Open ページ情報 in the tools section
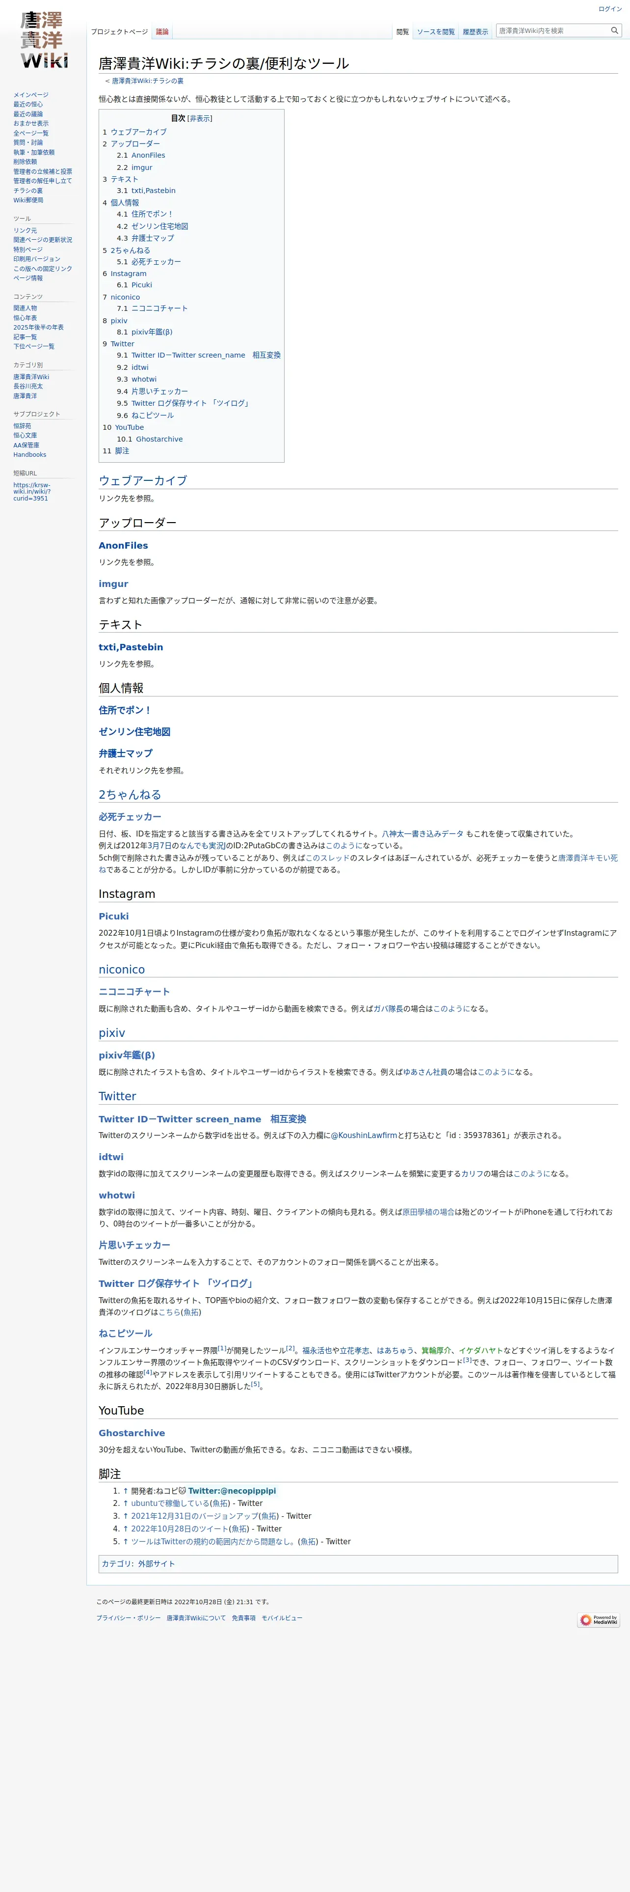Viewport: 630px width, 1892px height. pos(28,278)
